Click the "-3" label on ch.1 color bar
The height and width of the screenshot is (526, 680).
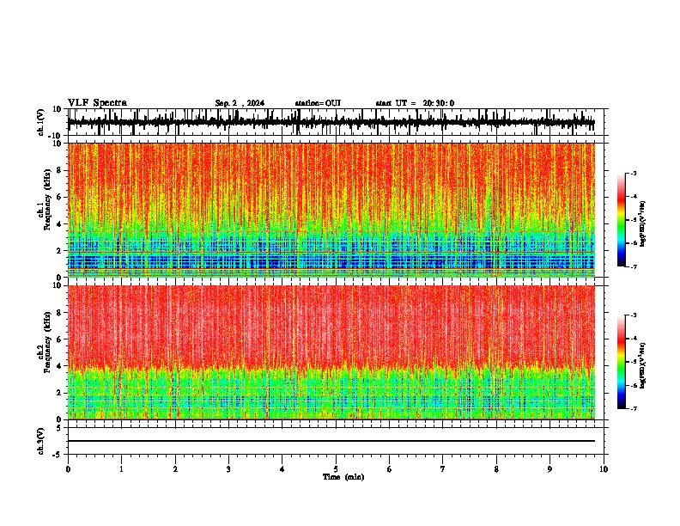[x=633, y=173]
